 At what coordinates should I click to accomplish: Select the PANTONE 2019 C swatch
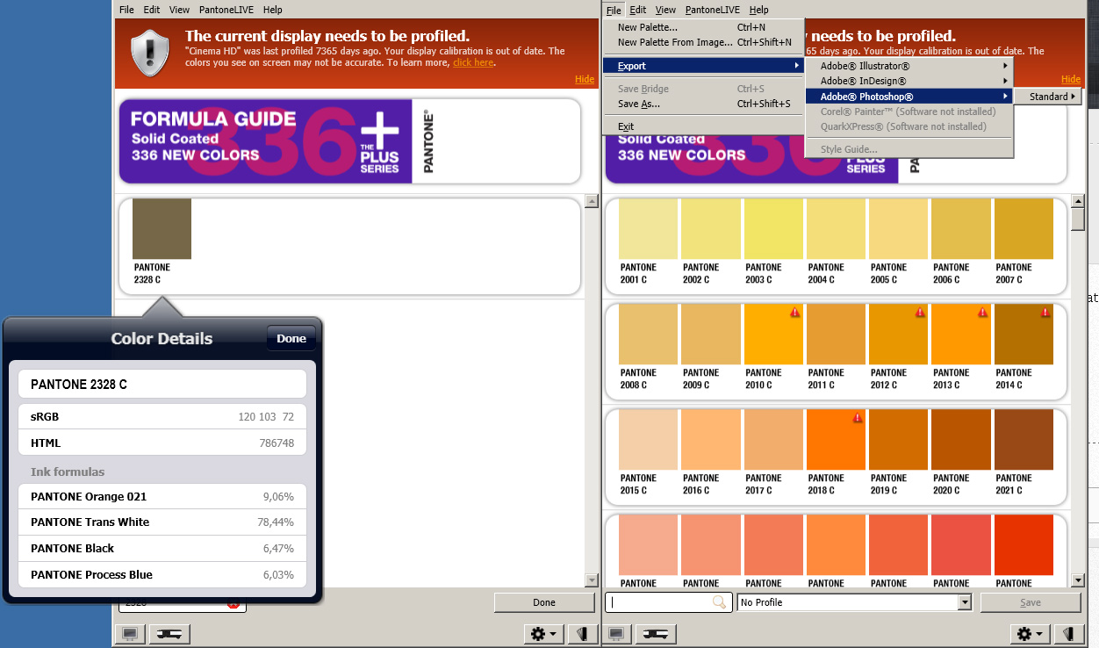(x=898, y=440)
